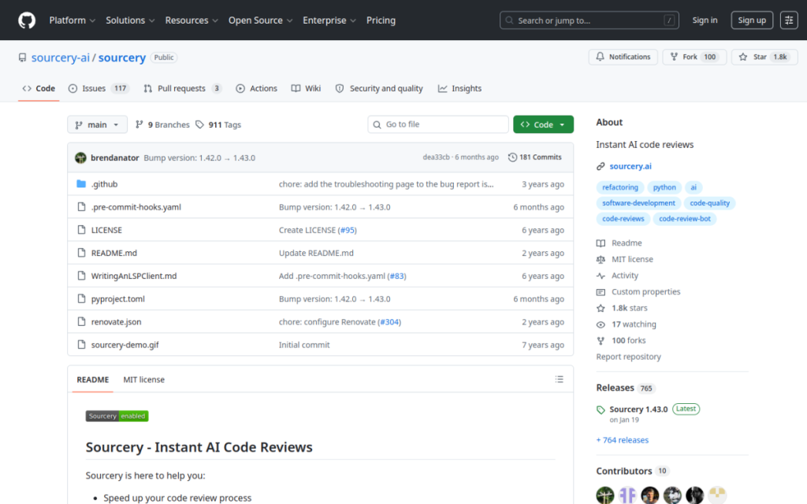This screenshot has height=504, width=807.
Task: View the 181 Commits history
Action: pos(535,157)
